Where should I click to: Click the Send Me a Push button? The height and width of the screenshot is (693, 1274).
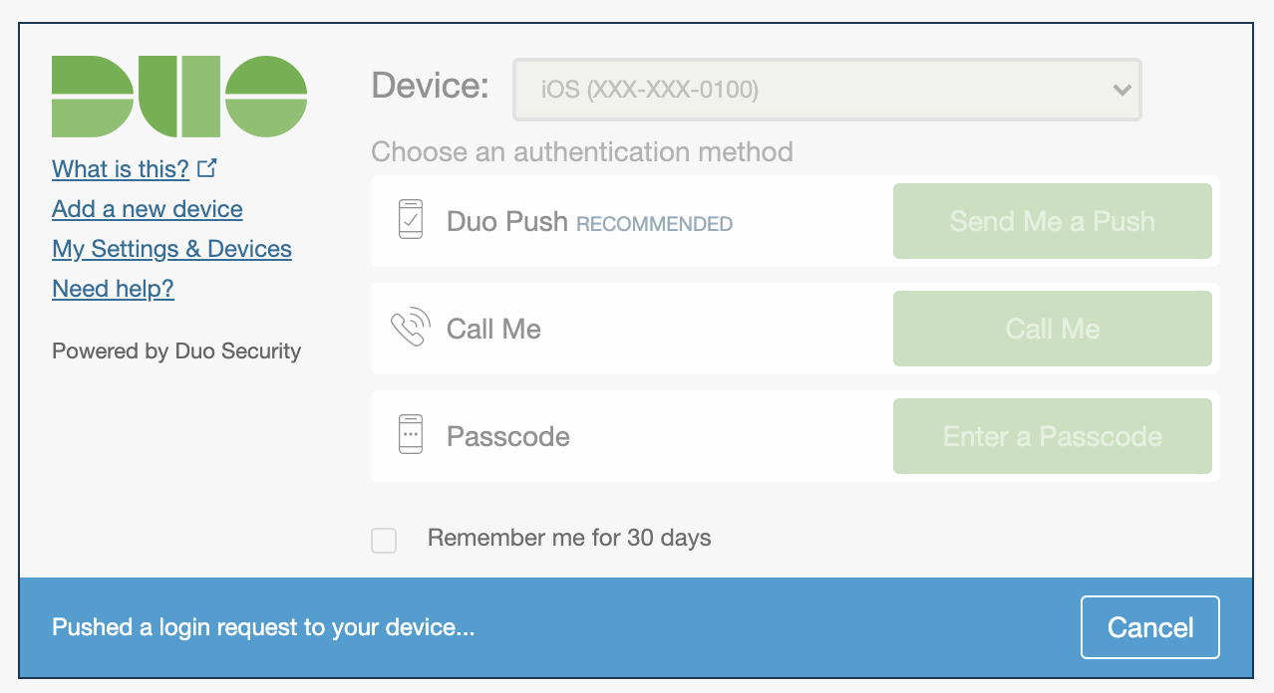(x=1053, y=221)
